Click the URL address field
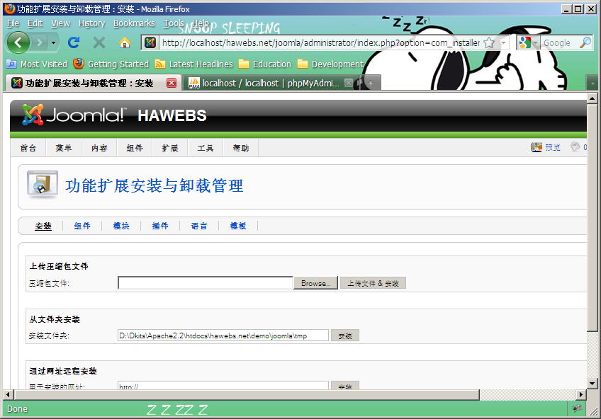The height and width of the screenshot is (419, 601). (x=320, y=43)
